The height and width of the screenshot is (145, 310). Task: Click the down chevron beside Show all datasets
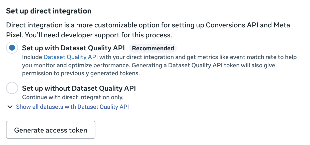[10, 107]
